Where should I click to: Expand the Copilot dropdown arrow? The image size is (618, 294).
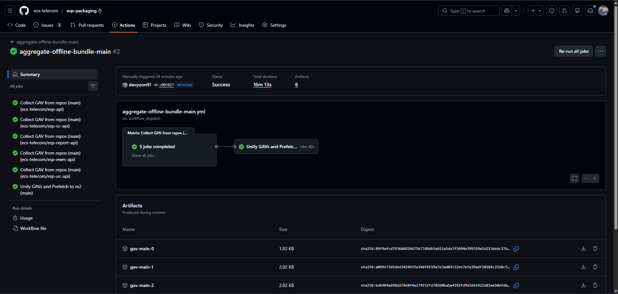coord(516,11)
